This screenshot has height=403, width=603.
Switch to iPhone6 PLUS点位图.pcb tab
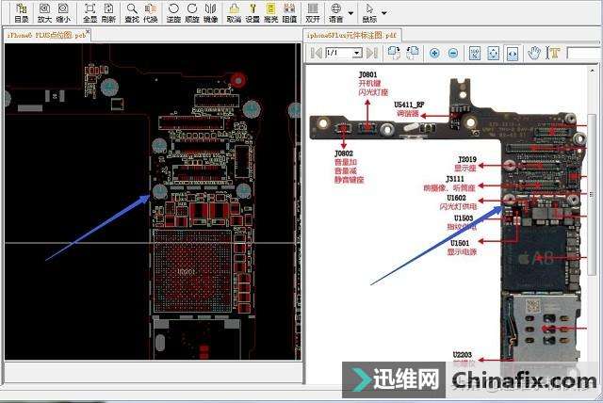(x=46, y=35)
